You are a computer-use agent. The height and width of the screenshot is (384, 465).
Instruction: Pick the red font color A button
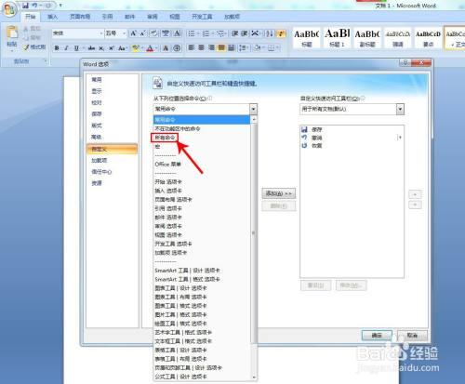(x=150, y=48)
